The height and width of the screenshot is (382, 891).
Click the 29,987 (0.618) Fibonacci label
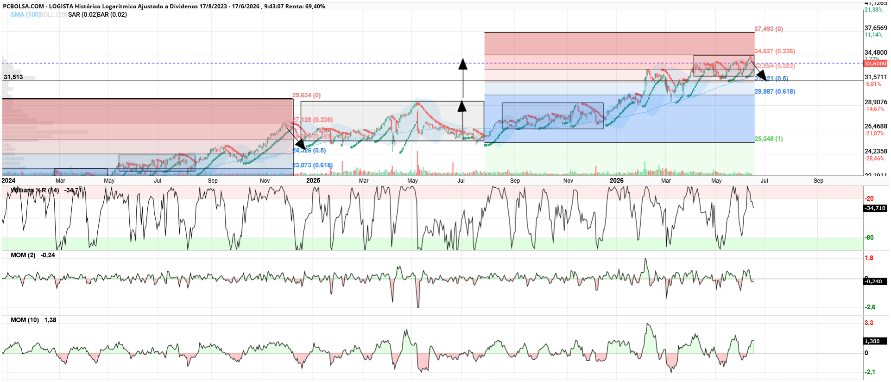[775, 91]
